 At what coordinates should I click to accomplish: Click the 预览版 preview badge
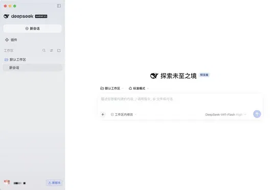click(204, 75)
